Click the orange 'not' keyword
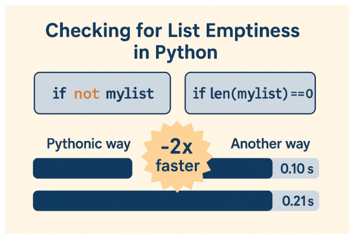This screenshot has height=239, width=354. (x=87, y=94)
